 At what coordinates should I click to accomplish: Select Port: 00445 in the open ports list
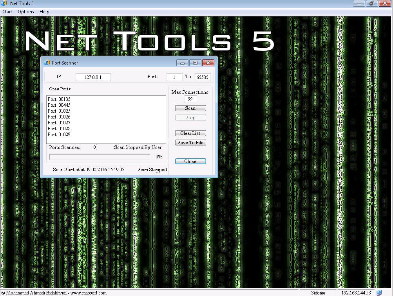pos(59,105)
